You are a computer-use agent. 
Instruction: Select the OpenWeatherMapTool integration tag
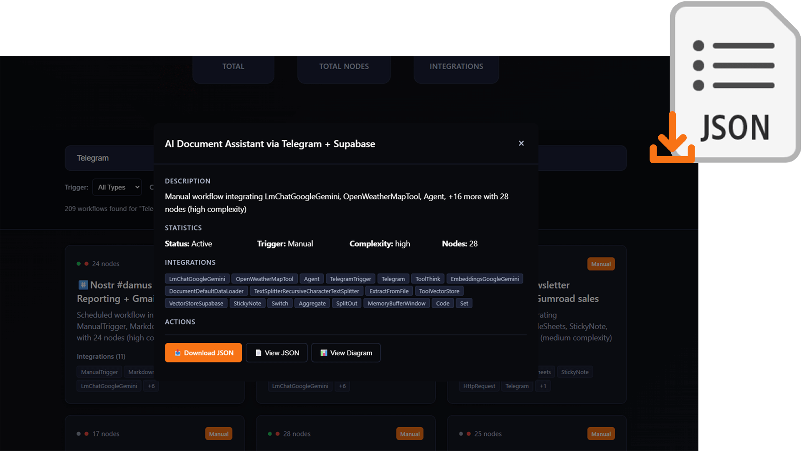(264, 279)
